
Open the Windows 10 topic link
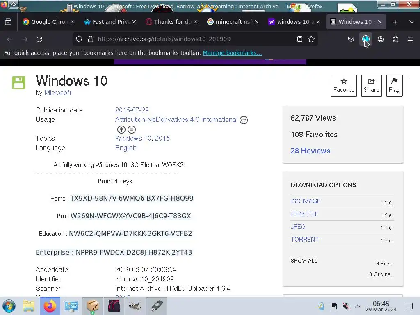click(x=133, y=139)
